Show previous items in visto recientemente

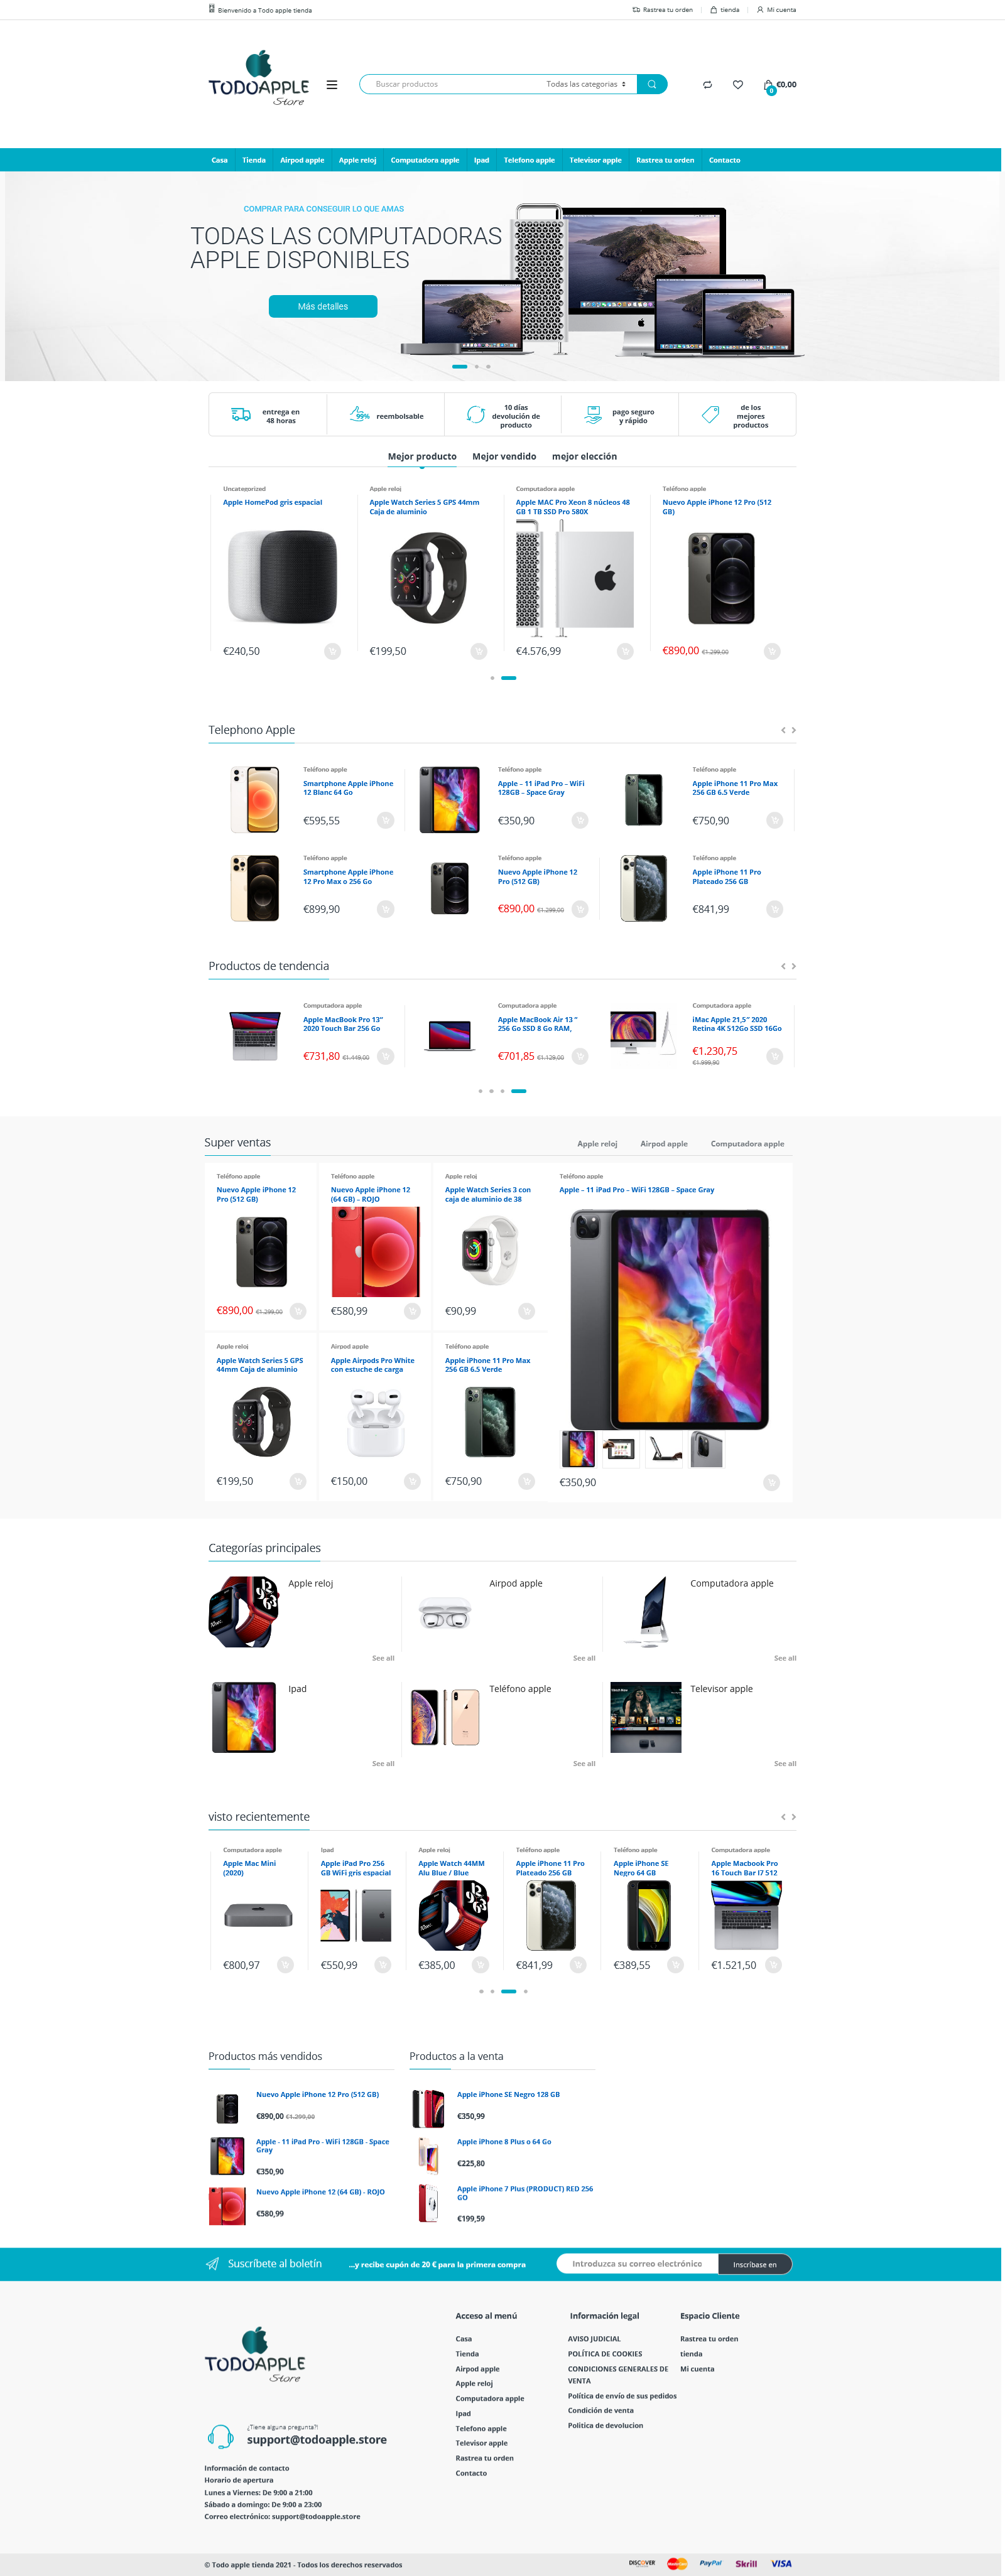[783, 1817]
